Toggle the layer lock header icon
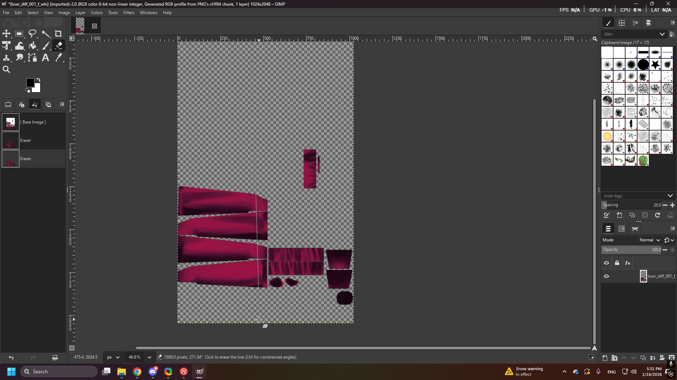 pyautogui.click(x=617, y=263)
